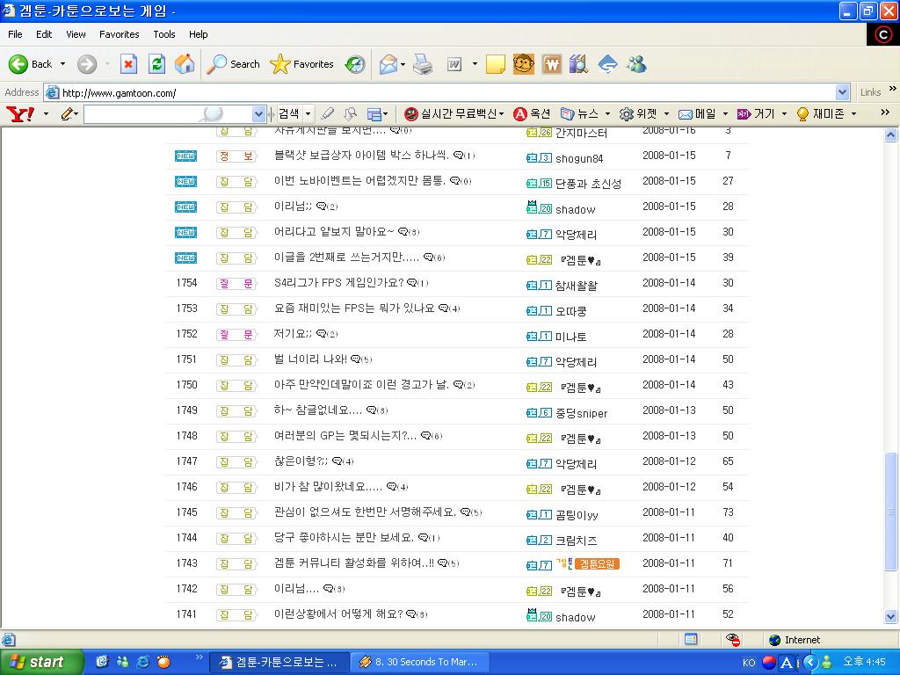Expand the address bar dropdown

point(842,92)
